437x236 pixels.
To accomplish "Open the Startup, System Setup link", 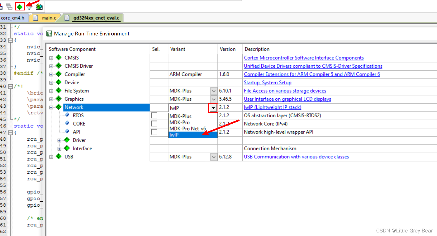I will [x=268, y=82].
